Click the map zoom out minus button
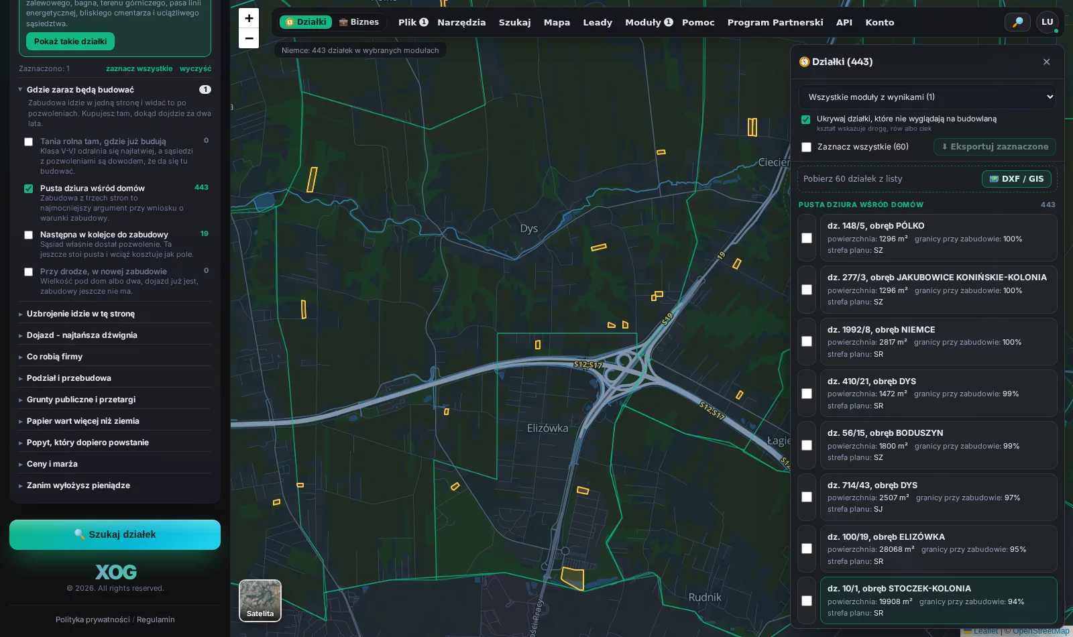Image resolution: width=1073 pixels, height=637 pixels. pyautogui.click(x=249, y=38)
